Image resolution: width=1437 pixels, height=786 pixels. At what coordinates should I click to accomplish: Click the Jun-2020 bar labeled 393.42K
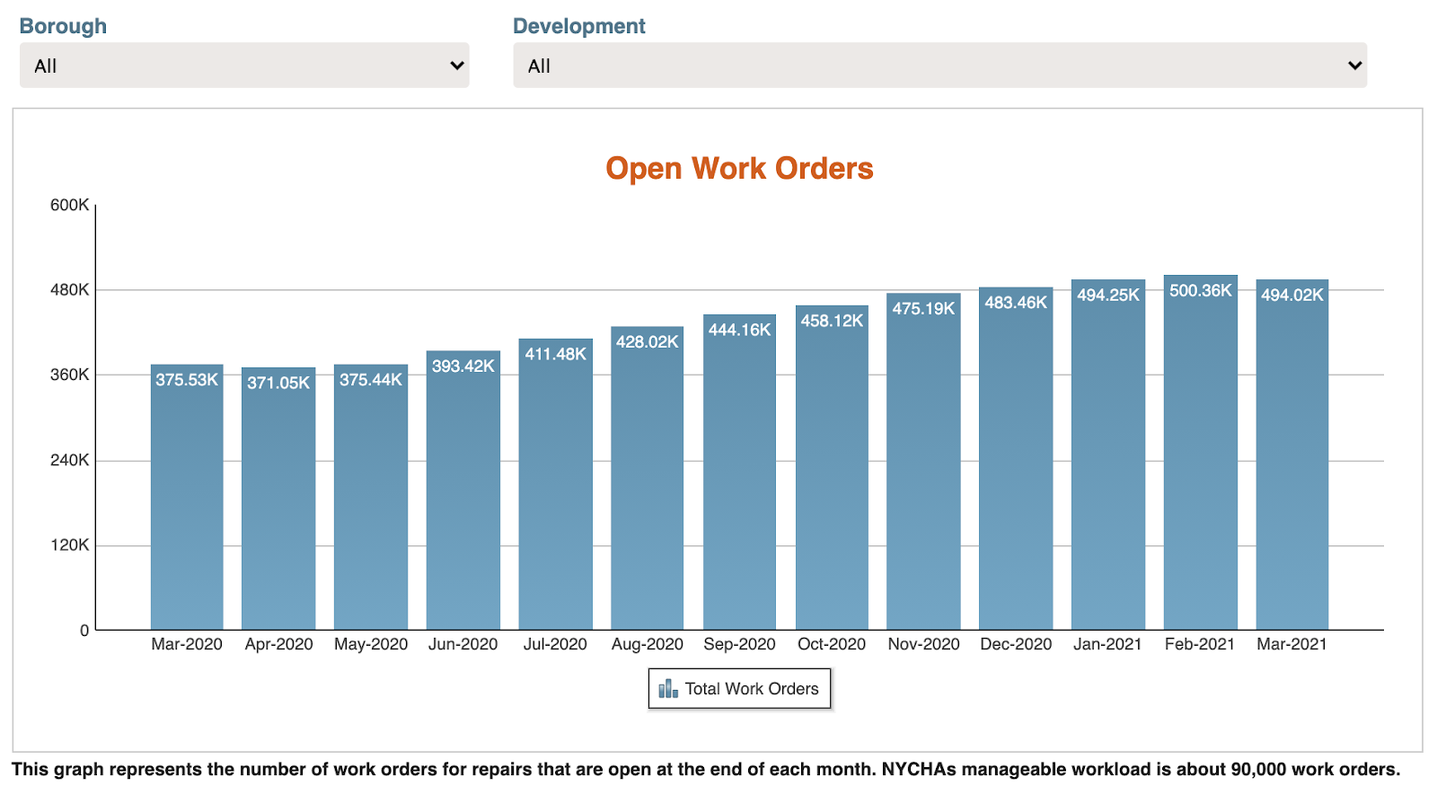pyautogui.click(x=463, y=490)
